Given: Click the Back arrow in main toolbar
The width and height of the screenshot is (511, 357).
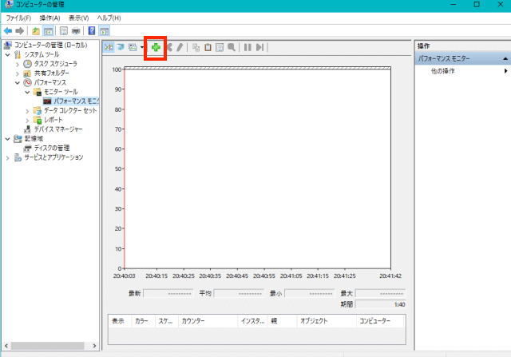Looking at the screenshot, I should click(x=8, y=31).
